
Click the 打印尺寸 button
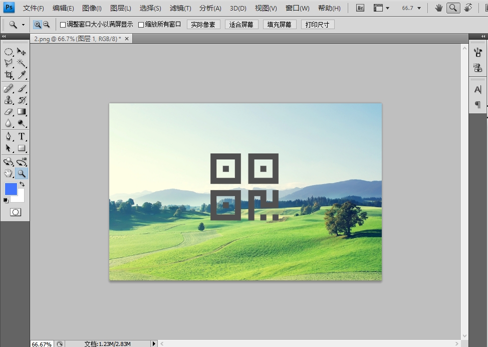(x=318, y=25)
